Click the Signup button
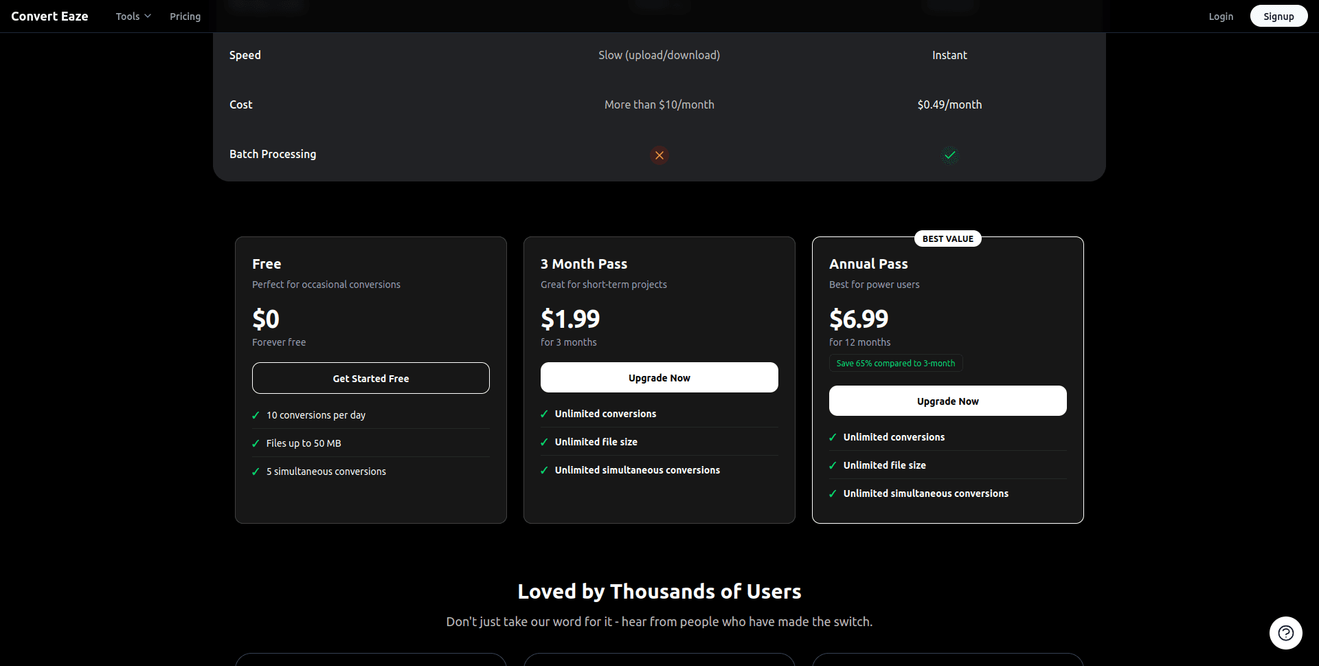The height and width of the screenshot is (666, 1319). pyautogui.click(x=1278, y=16)
